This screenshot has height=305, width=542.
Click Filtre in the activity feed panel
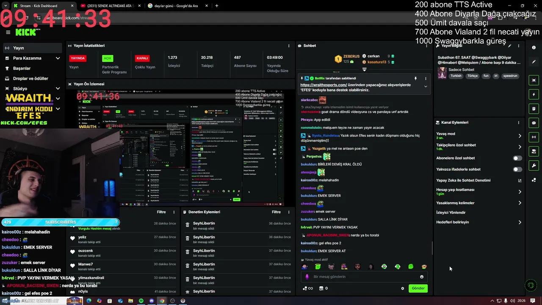click(161, 212)
